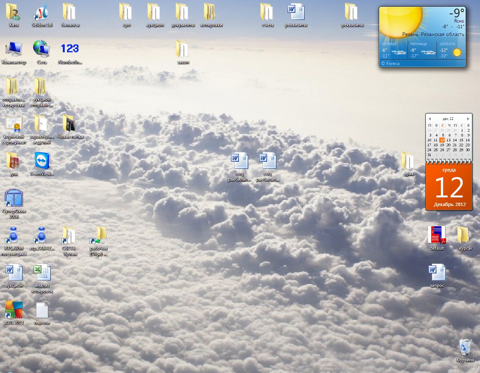
Task: Click the orange среда 12 date tile
Action: coord(449,187)
